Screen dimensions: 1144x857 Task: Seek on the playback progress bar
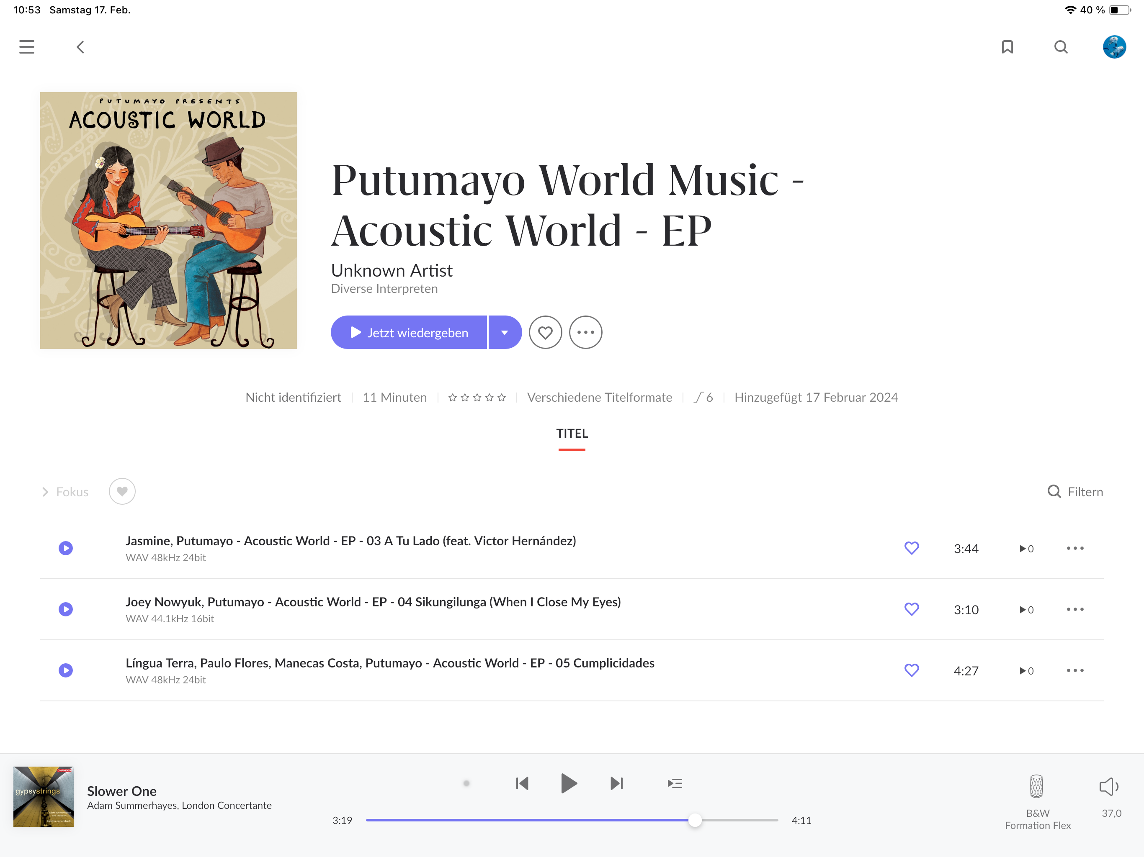click(x=572, y=820)
